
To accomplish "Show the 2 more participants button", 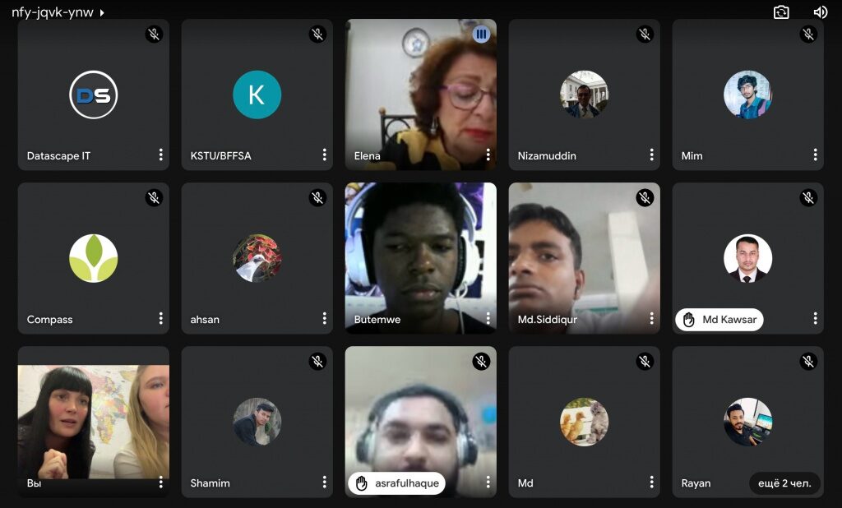I will (784, 483).
